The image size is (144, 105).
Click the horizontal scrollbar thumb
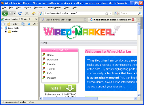coord(70,98)
